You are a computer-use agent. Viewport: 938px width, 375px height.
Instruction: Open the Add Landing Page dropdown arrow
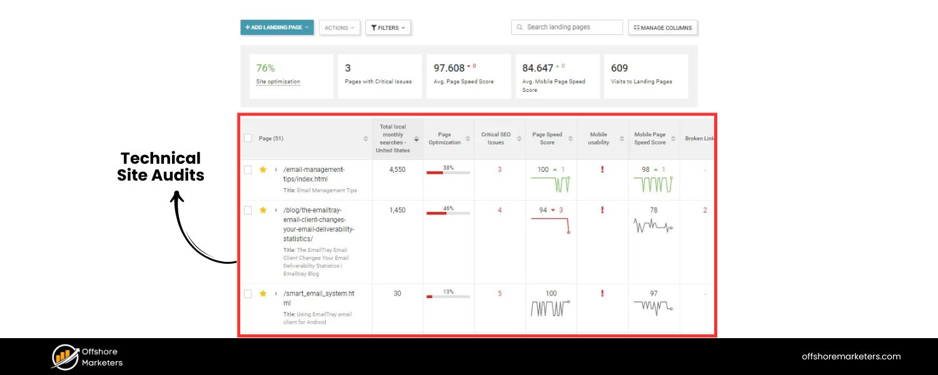click(307, 27)
